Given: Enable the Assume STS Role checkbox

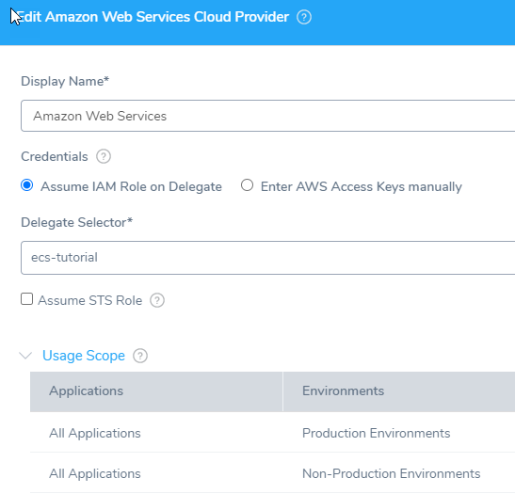Looking at the screenshot, I should point(27,299).
